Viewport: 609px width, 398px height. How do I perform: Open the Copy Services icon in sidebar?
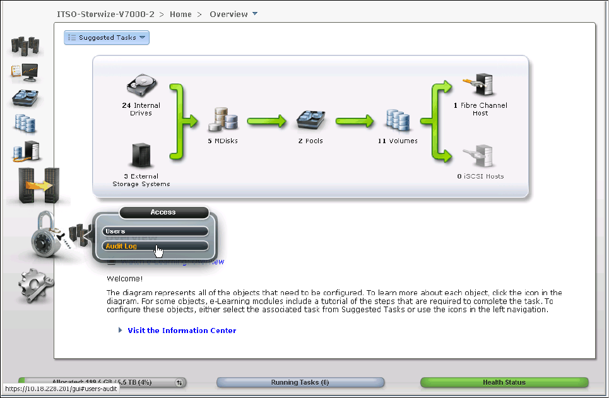[x=26, y=151]
